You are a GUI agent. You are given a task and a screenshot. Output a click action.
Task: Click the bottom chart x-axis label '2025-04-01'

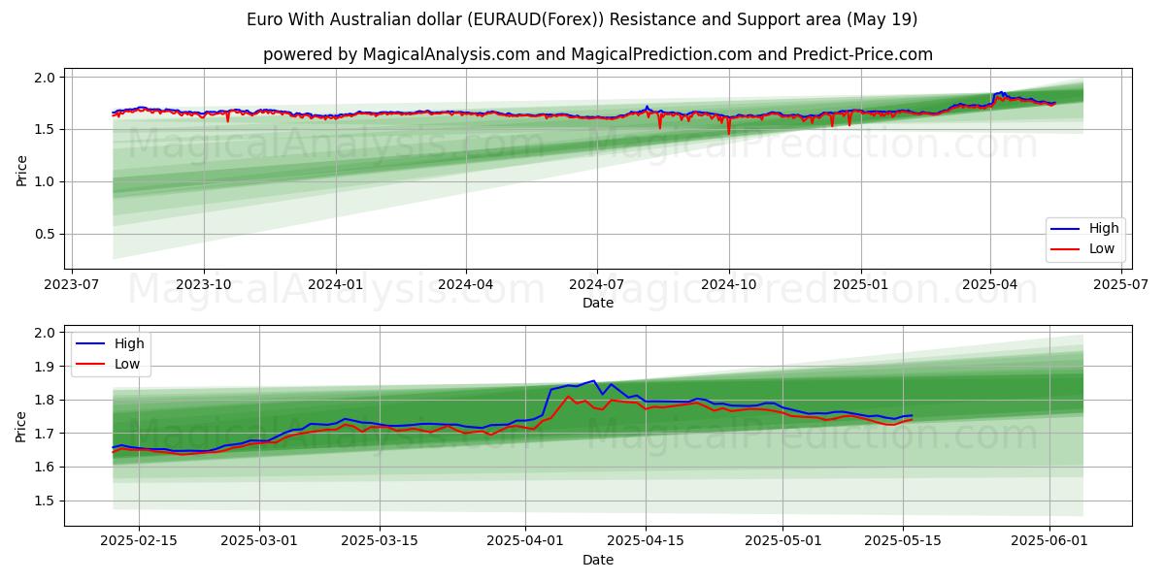tap(526, 541)
